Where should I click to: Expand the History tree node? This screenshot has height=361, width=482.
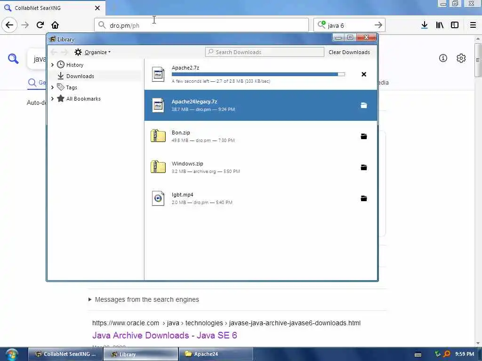coord(52,65)
